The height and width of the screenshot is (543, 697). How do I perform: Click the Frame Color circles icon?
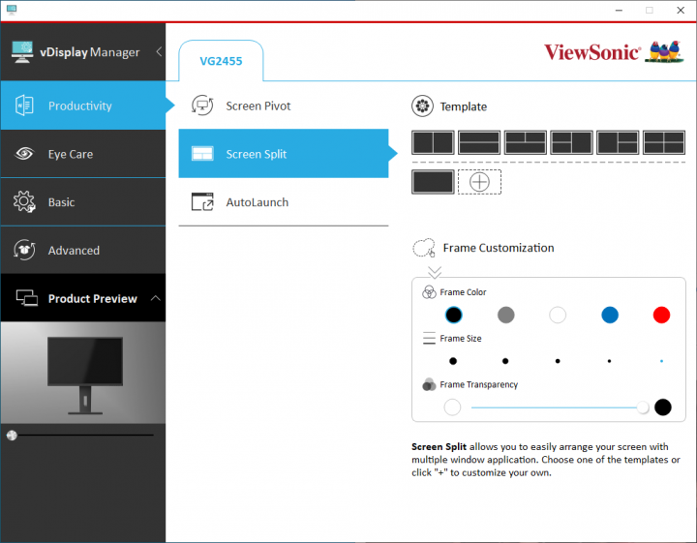point(429,292)
